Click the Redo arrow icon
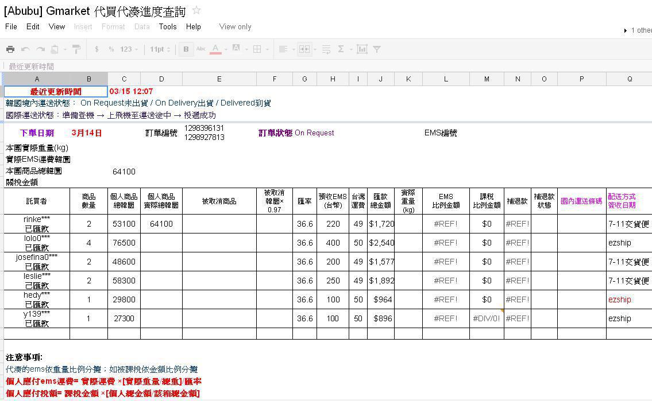652x401 pixels. click(x=40, y=49)
